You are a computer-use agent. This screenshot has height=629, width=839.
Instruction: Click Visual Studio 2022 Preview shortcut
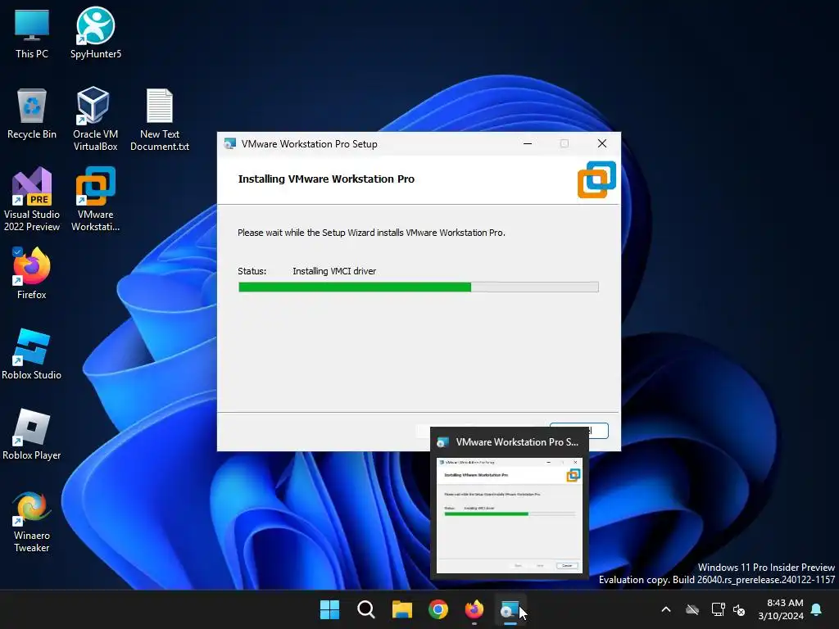(32, 199)
